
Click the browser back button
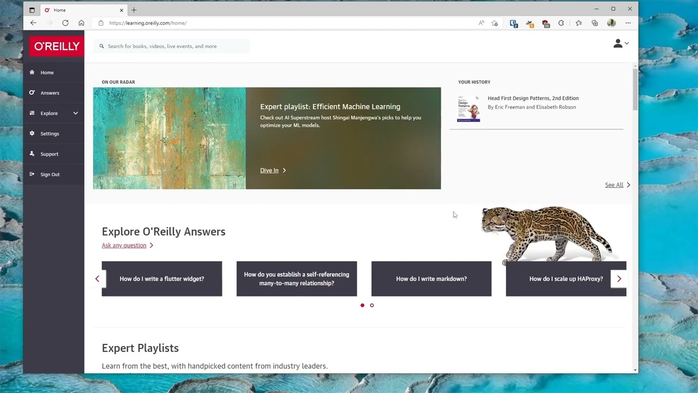(x=33, y=23)
